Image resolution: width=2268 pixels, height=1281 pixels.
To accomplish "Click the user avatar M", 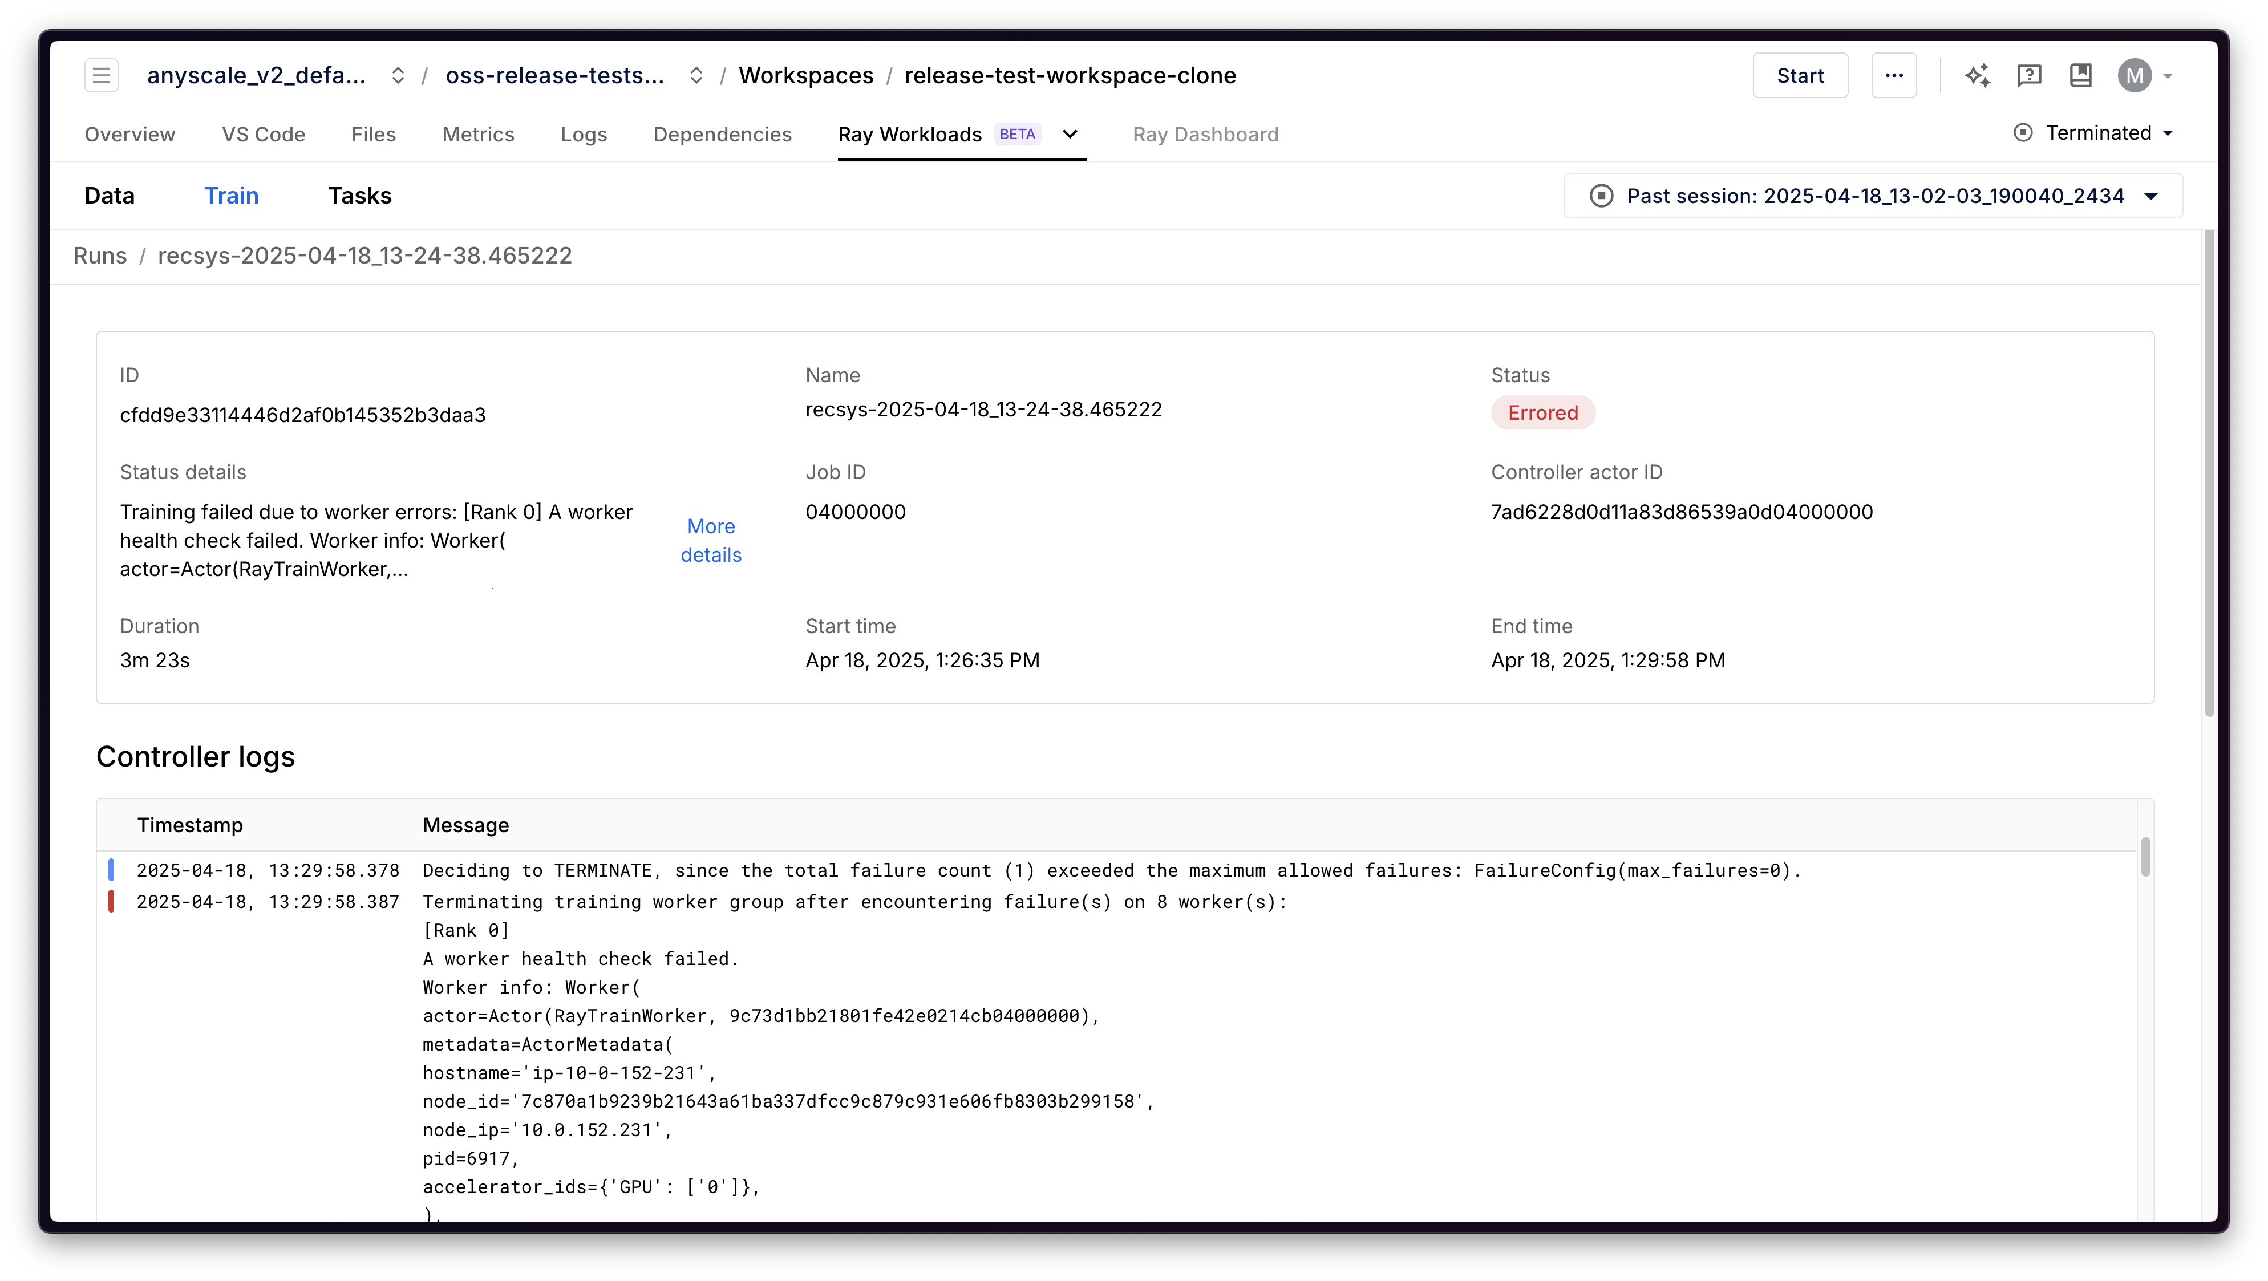I will (2134, 76).
